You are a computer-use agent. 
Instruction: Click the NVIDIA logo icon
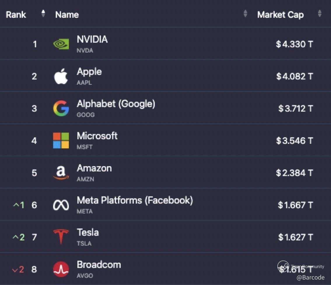(x=61, y=44)
